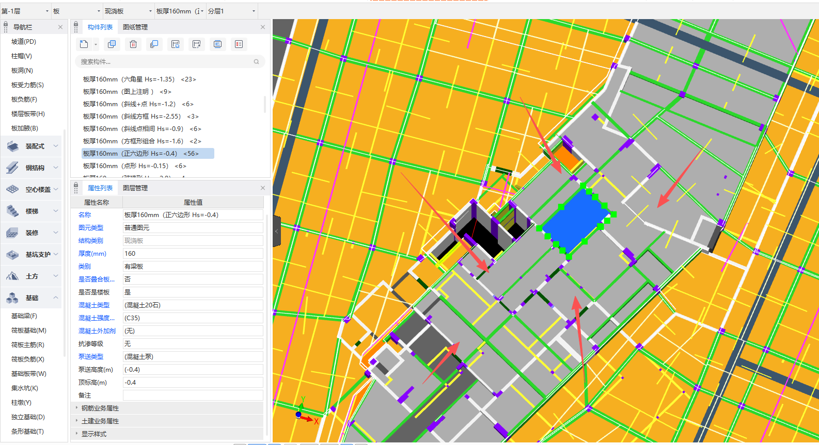
Task: Click the new component icon
Action: (84, 44)
